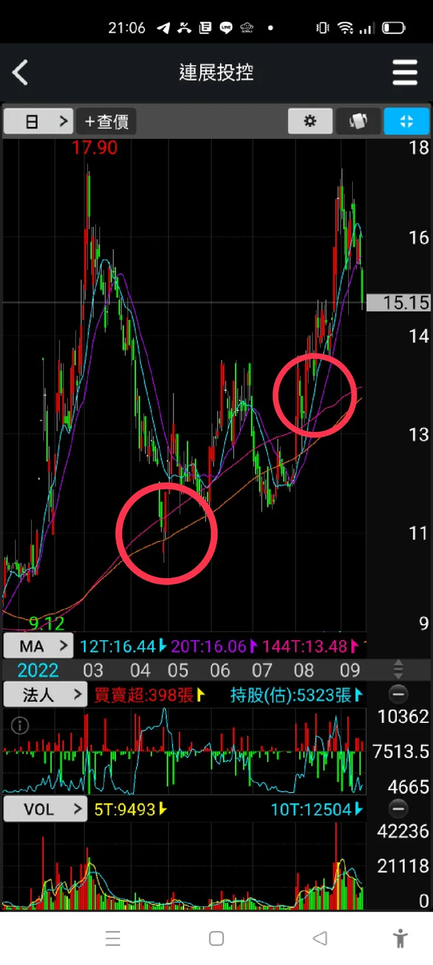
Task: Open the 日 period dropdown
Action: pyautogui.click(x=39, y=121)
